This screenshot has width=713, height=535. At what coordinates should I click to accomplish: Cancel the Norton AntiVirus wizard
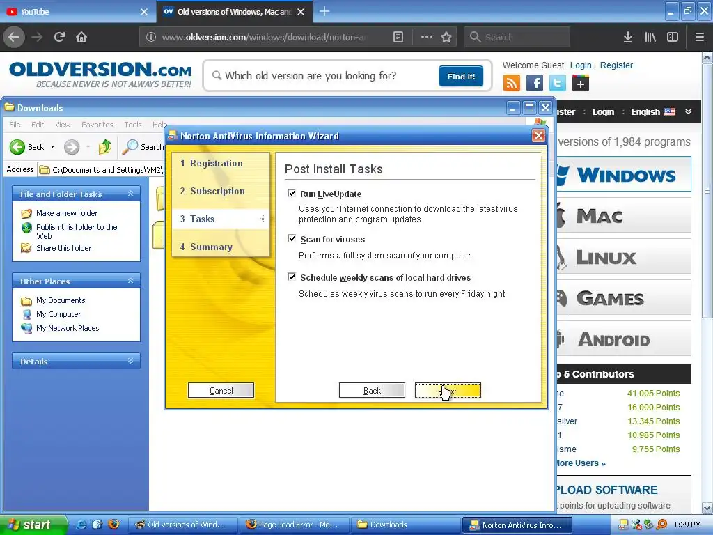tap(221, 390)
